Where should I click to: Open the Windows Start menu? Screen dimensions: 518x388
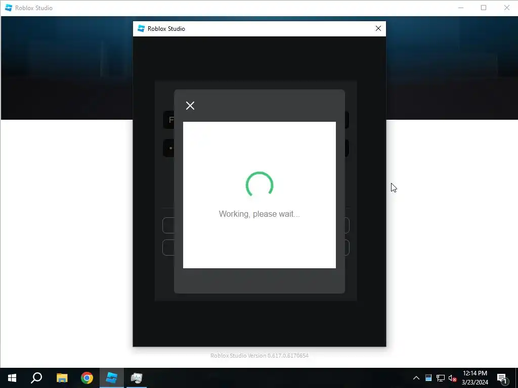click(12, 378)
